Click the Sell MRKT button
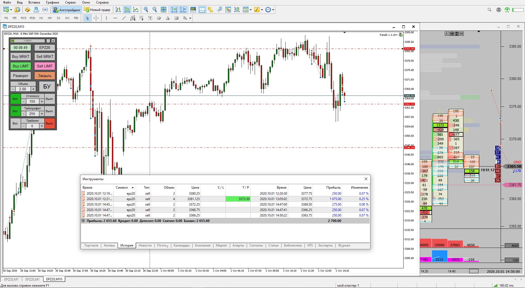The height and width of the screenshot is (288, 525). [45, 57]
